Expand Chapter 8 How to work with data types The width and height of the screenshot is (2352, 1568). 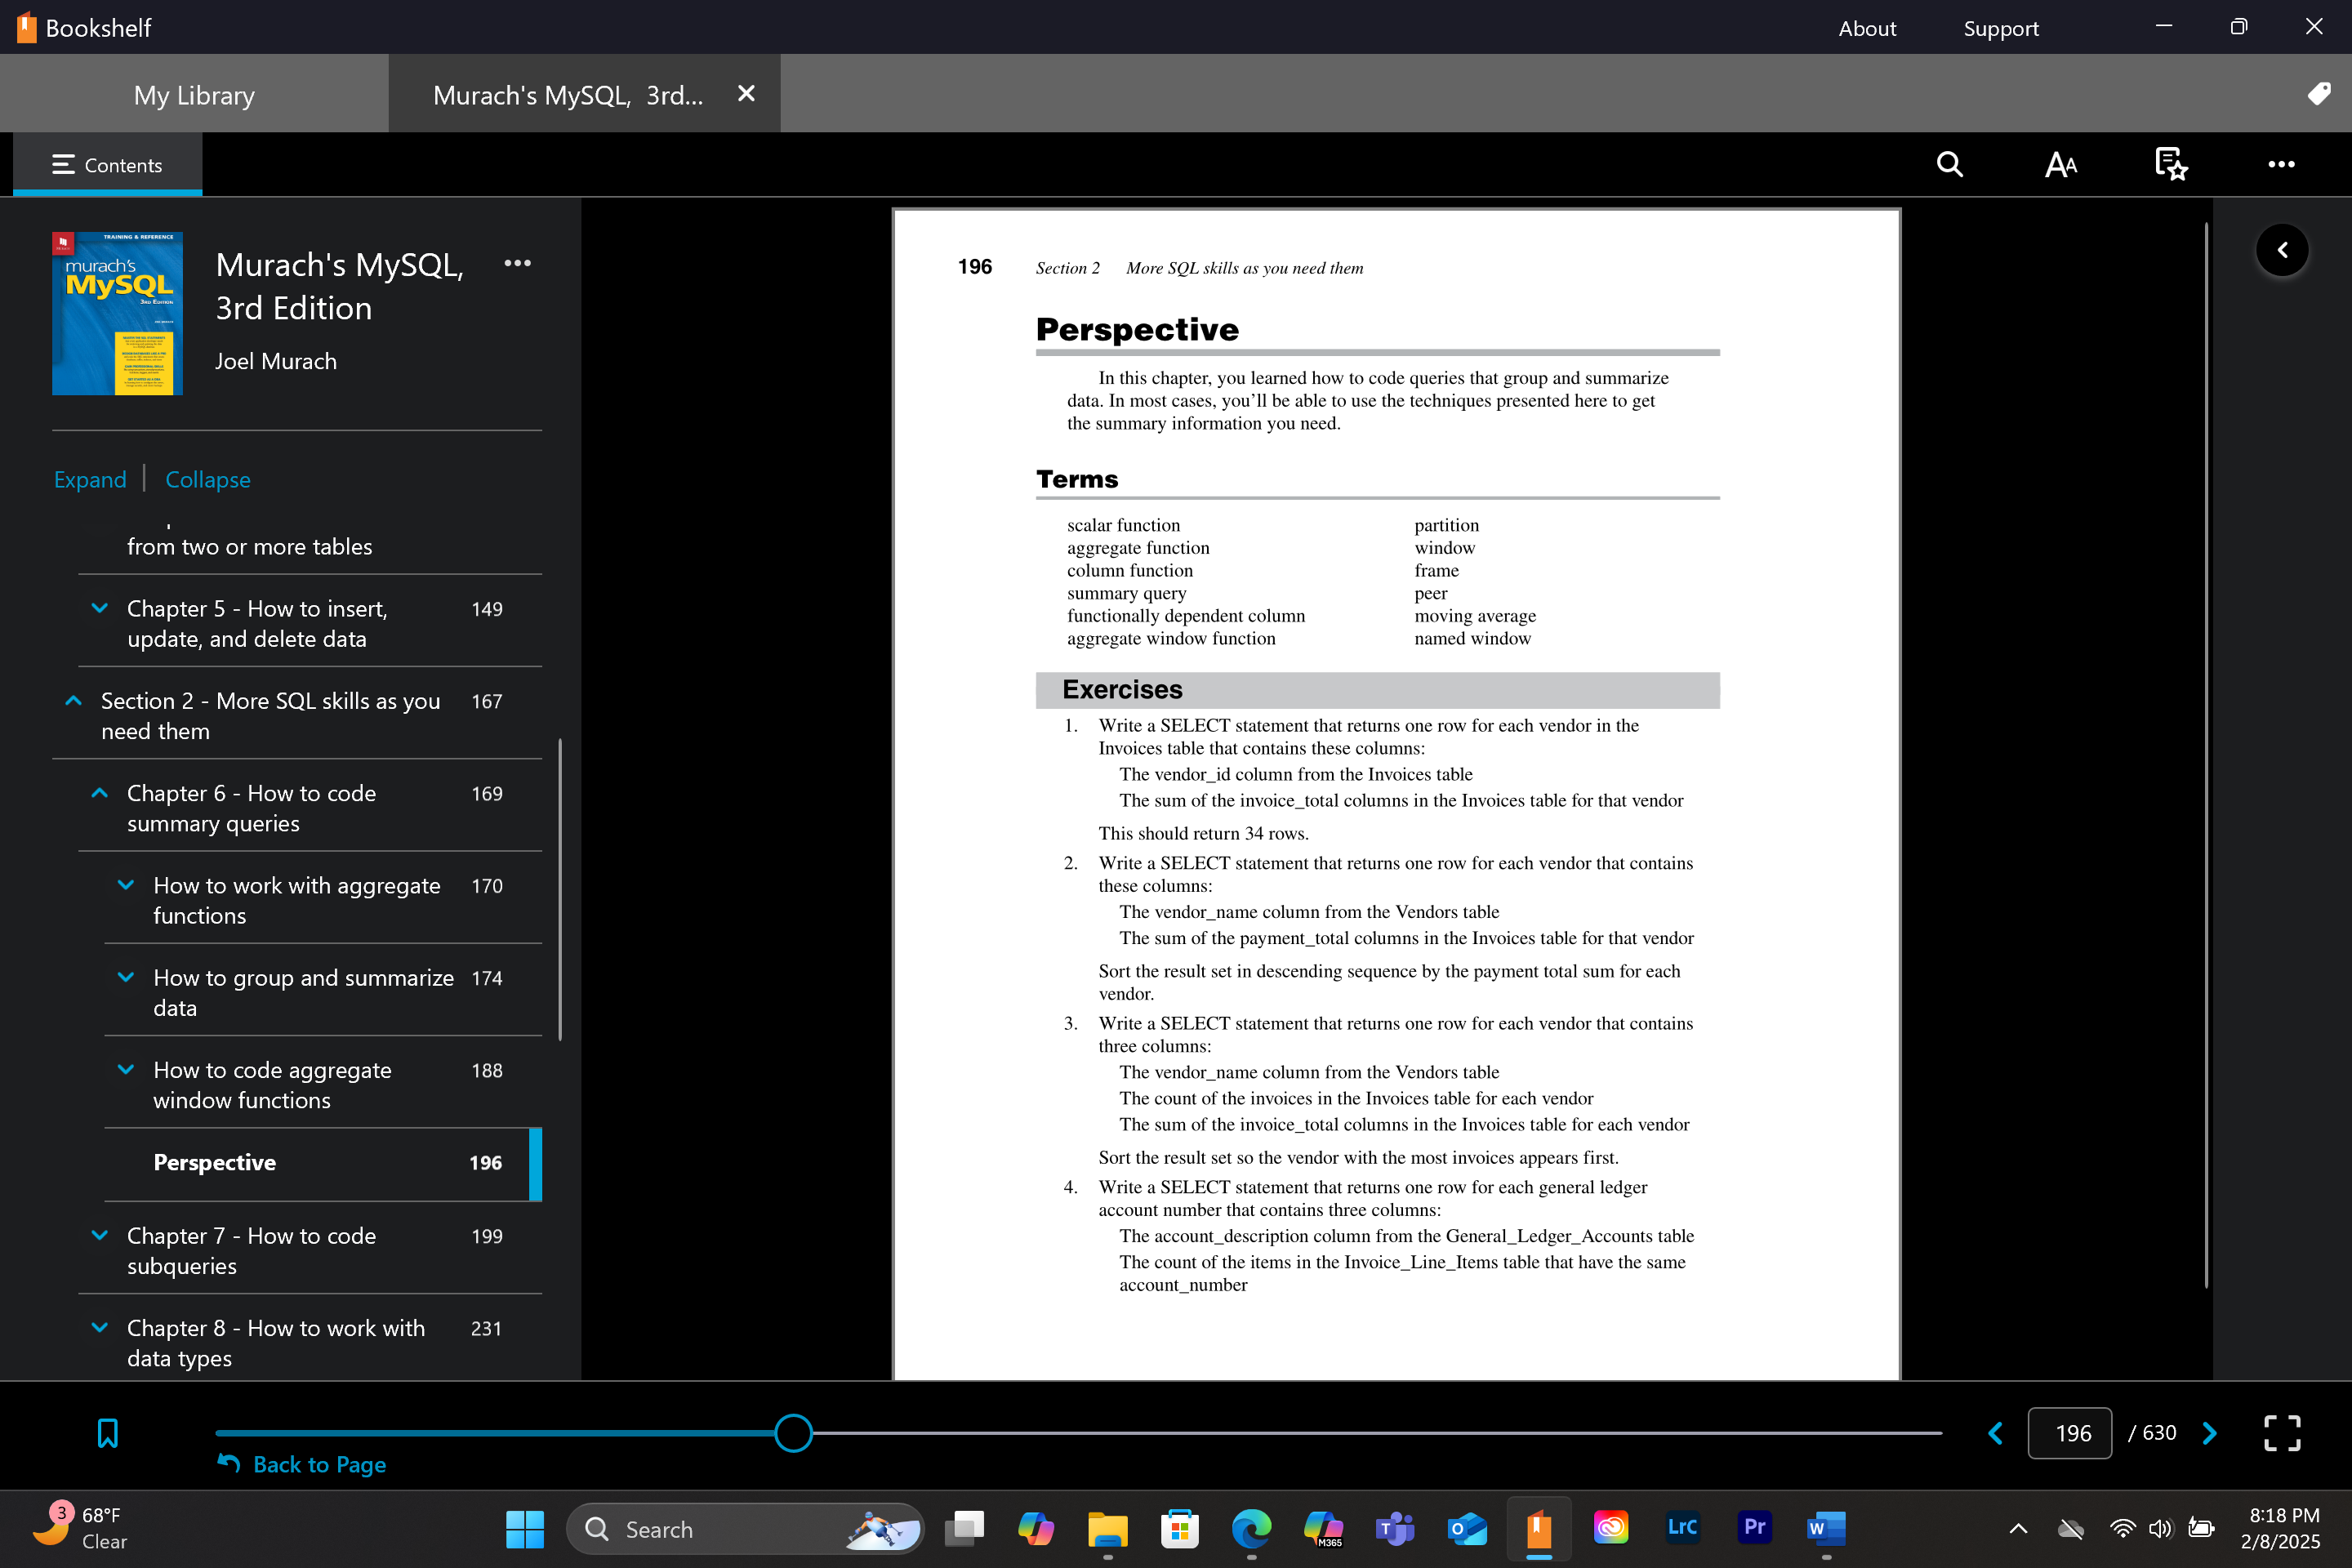click(100, 1327)
